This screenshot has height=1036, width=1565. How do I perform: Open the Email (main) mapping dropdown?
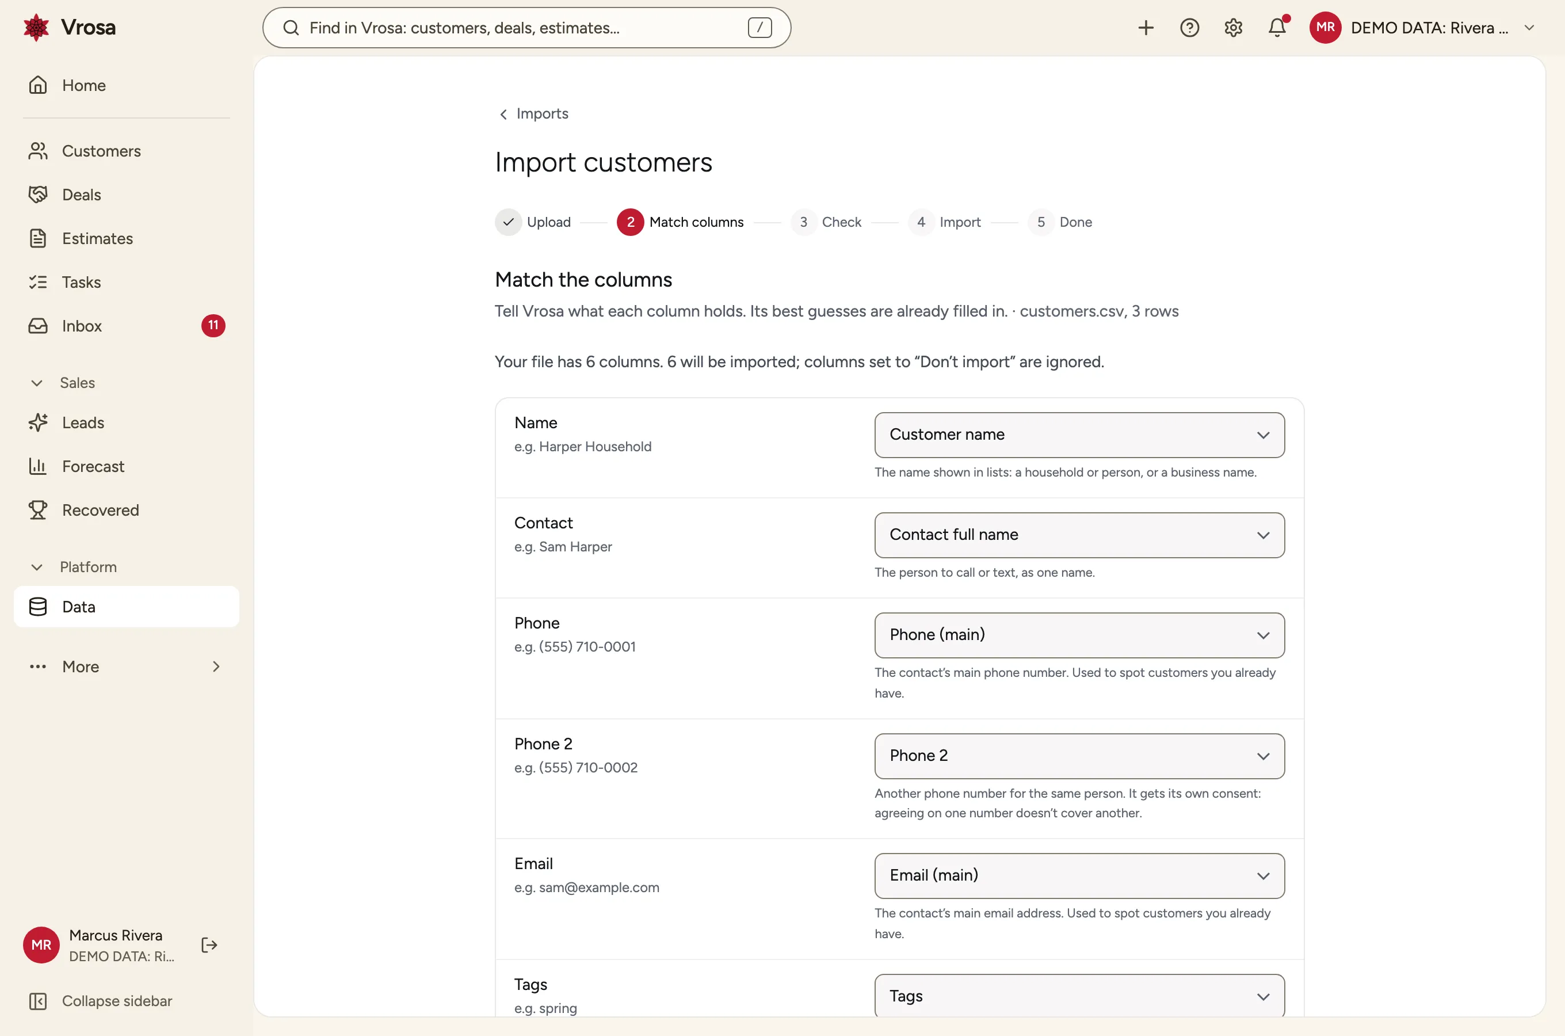click(1079, 875)
